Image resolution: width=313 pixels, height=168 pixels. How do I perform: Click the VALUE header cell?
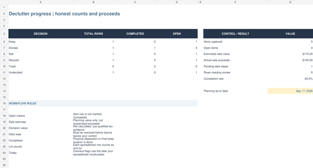coord(290,34)
